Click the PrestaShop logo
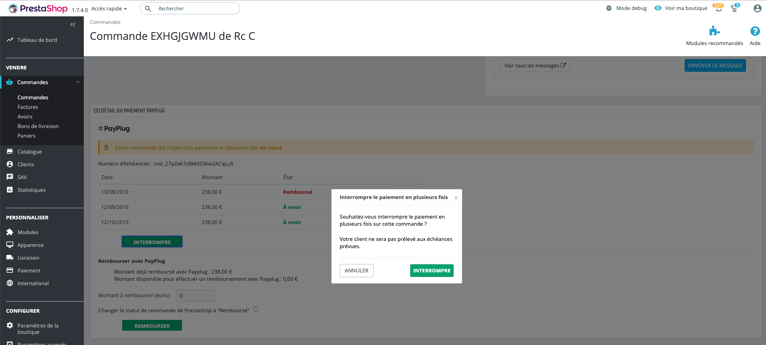 [38, 8]
